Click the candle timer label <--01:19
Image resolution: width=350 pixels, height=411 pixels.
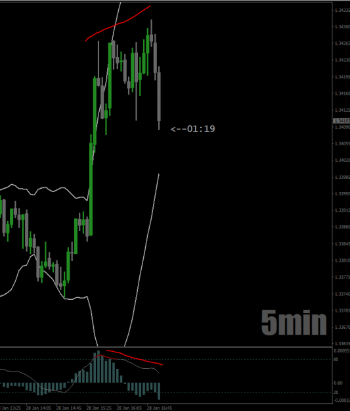pos(192,129)
